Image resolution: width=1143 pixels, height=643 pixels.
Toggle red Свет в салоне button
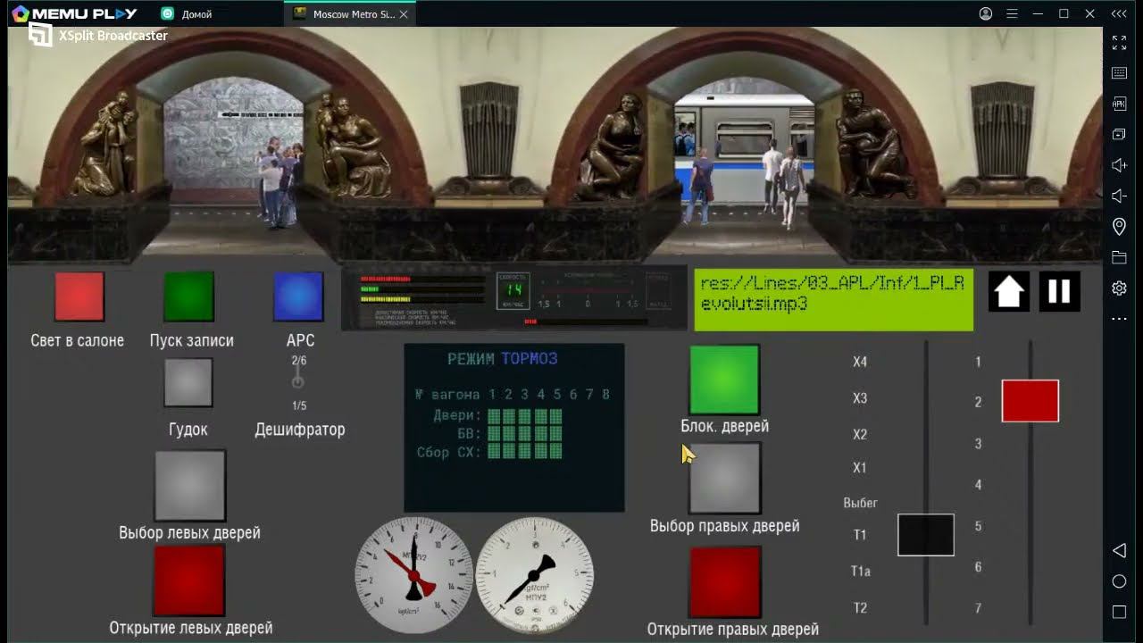[x=79, y=296]
